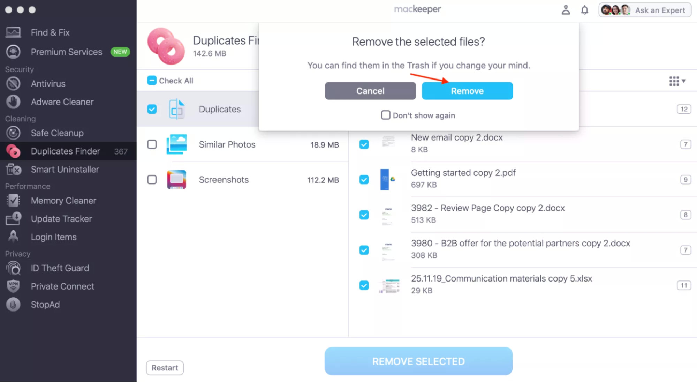Open the grid view dropdown

tap(677, 81)
